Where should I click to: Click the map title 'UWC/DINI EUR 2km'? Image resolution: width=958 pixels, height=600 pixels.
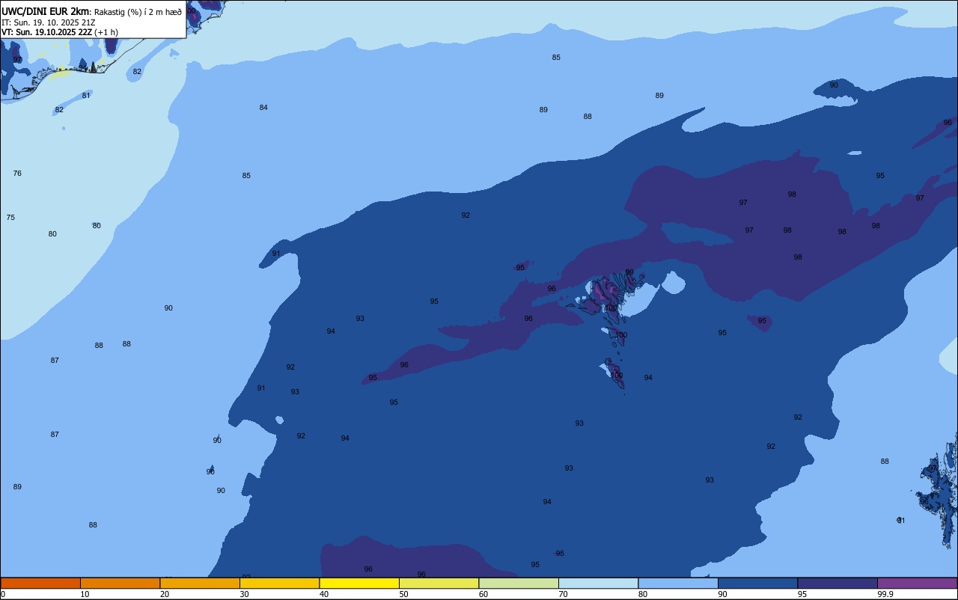(x=46, y=11)
